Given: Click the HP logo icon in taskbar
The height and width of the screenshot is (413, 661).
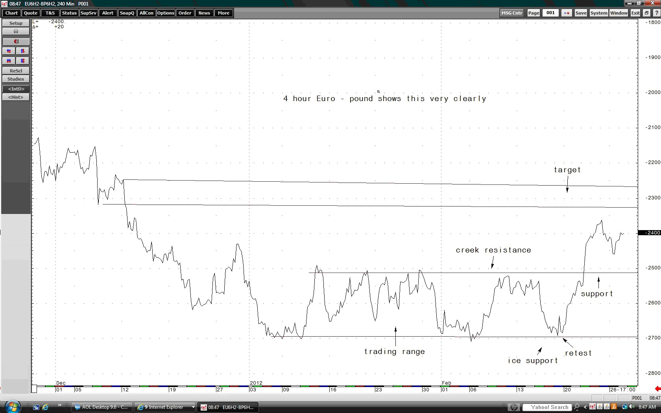Looking at the screenshot, I should pyautogui.click(x=513, y=407).
